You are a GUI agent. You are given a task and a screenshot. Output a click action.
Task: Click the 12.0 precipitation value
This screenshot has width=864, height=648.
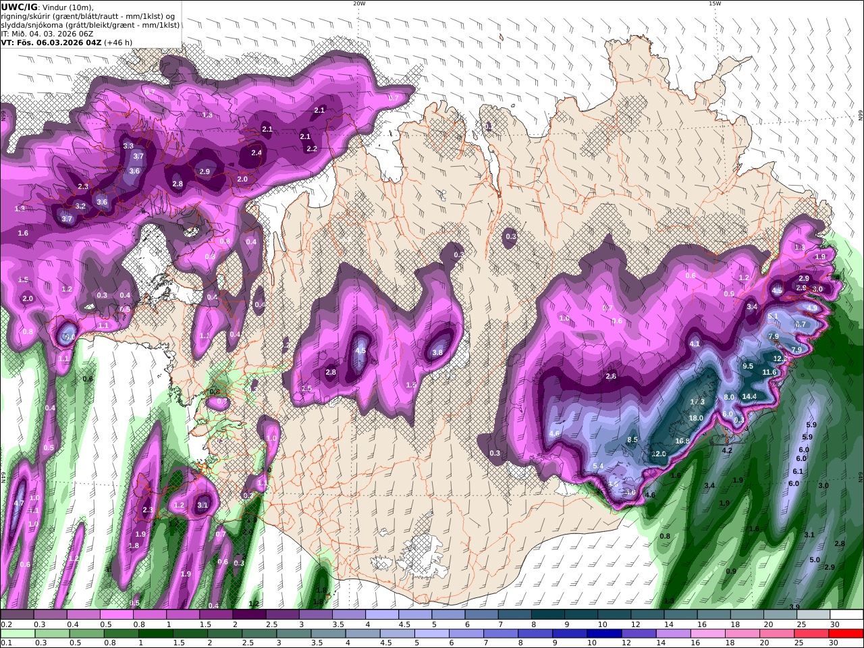point(659,454)
